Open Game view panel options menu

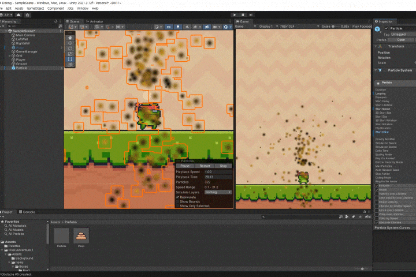click(369, 21)
